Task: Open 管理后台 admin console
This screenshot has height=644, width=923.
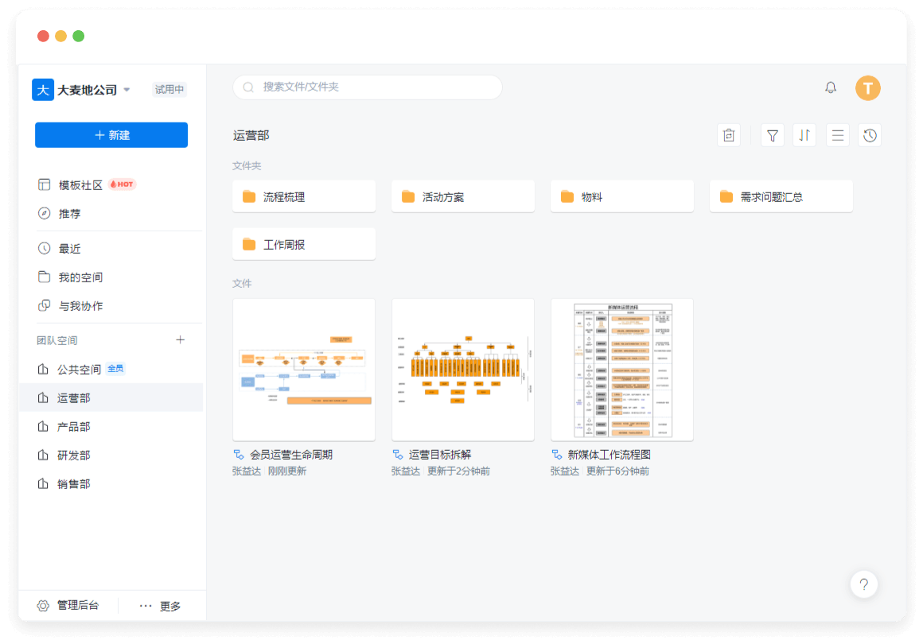Action: click(68, 606)
